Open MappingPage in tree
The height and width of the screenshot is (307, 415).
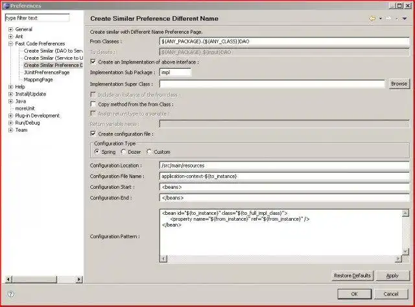click(x=38, y=79)
